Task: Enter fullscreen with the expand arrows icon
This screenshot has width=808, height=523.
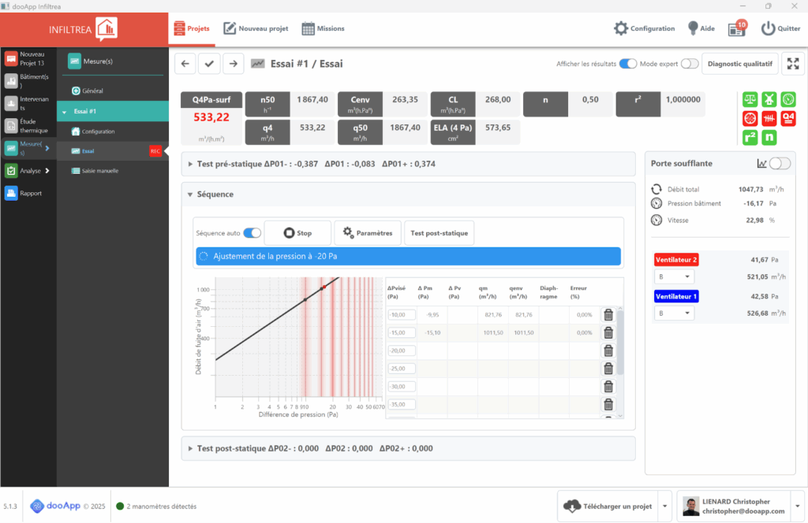Action: (x=791, y=64)
